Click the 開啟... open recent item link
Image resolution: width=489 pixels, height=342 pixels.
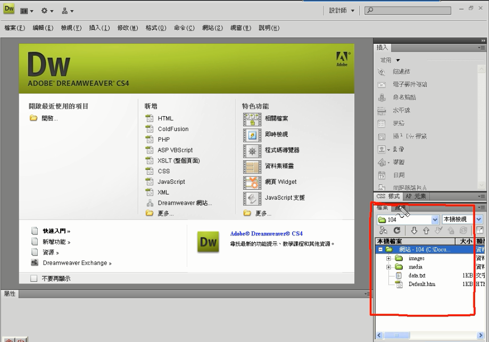pyautogui.click(x=49, y=118)
